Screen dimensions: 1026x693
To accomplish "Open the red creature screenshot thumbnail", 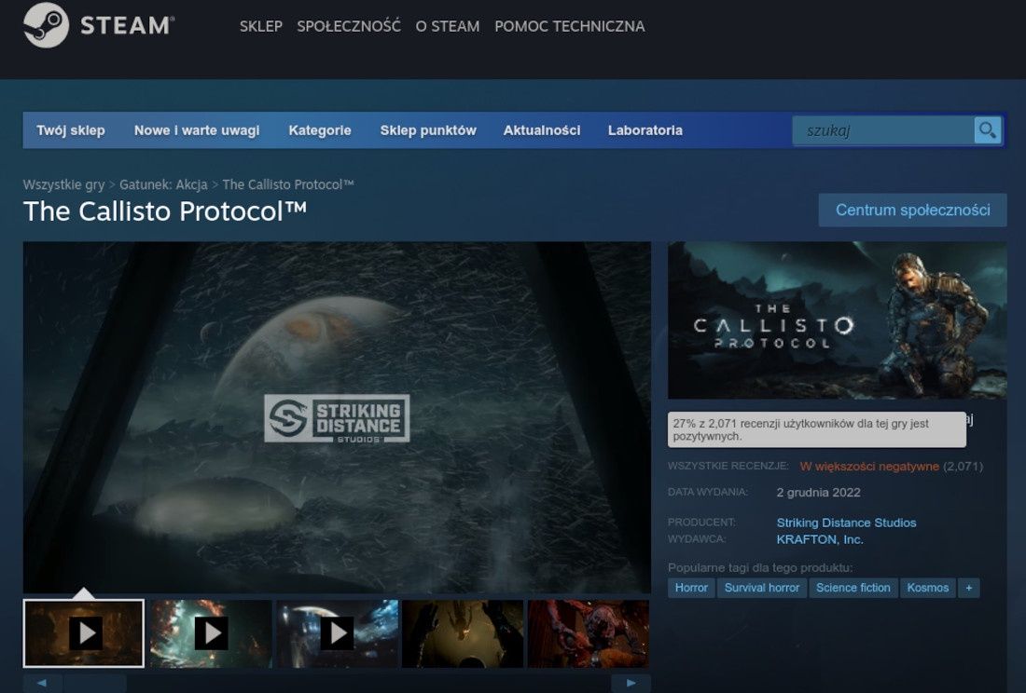I will [x=589, y=632].
